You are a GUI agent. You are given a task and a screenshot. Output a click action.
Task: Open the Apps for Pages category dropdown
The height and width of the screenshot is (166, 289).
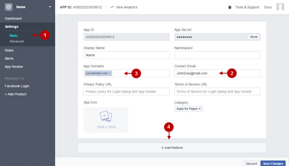[189, 109]
